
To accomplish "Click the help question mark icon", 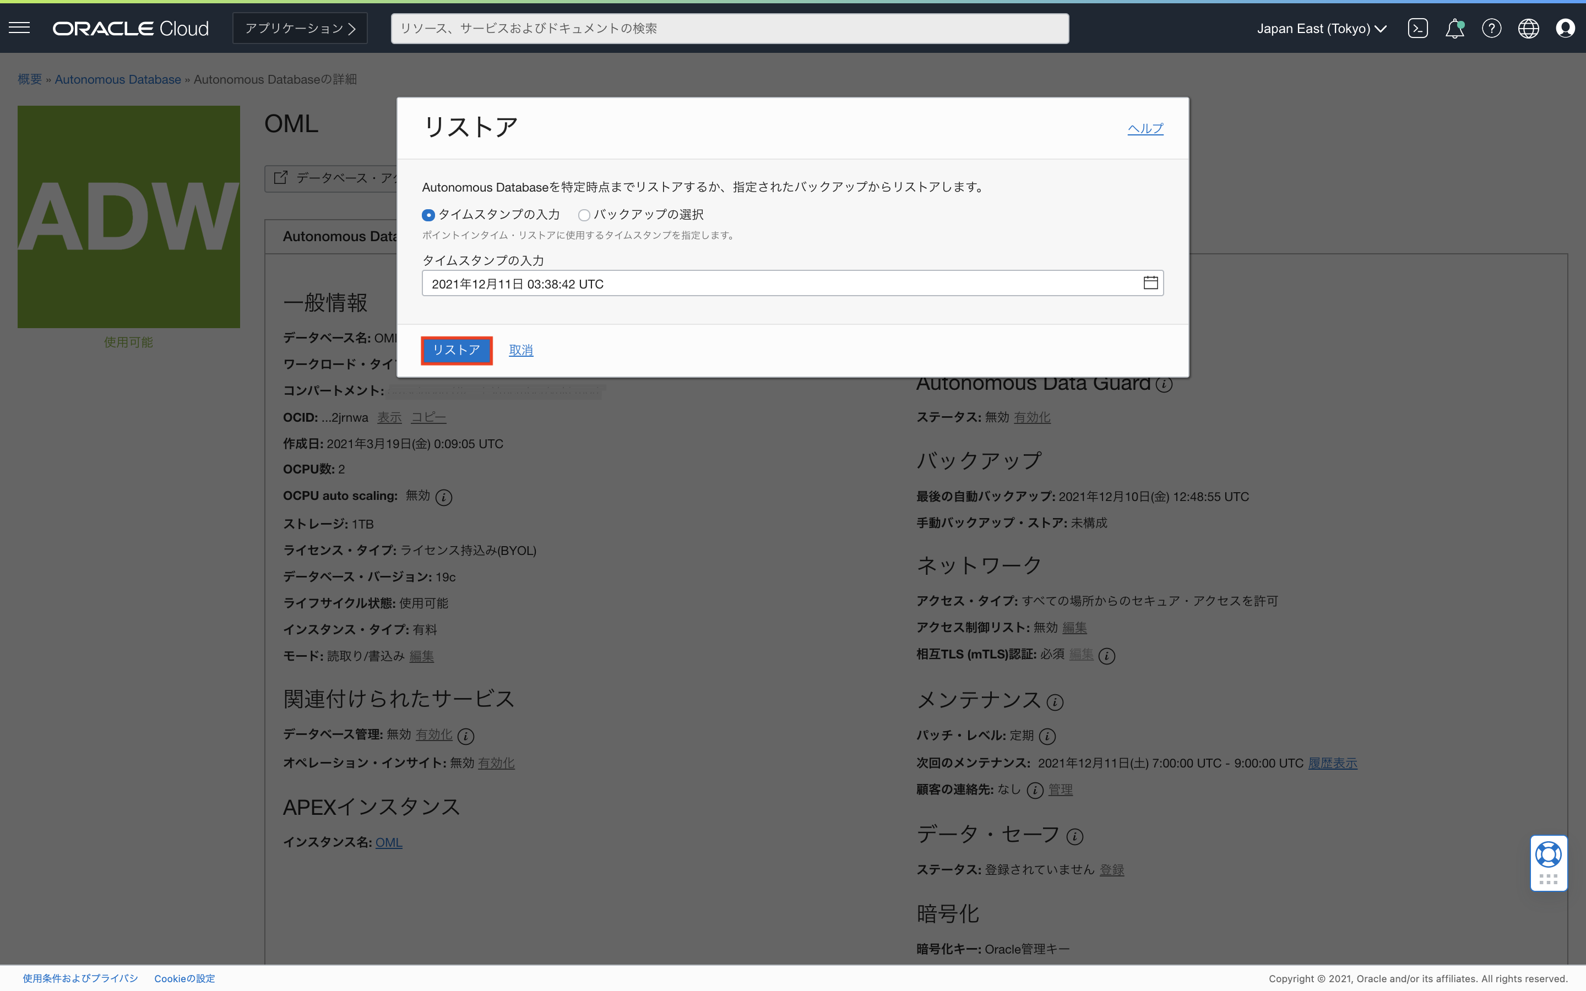I will click(1491, 28).
